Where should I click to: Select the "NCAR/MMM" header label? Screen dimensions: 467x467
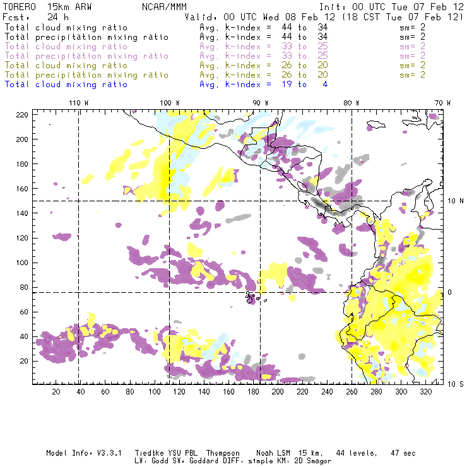[x=164, y=7]
